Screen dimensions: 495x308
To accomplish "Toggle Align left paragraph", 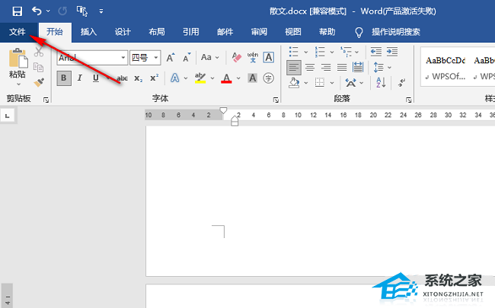I will pyautogui.click(x=294, y=68).
